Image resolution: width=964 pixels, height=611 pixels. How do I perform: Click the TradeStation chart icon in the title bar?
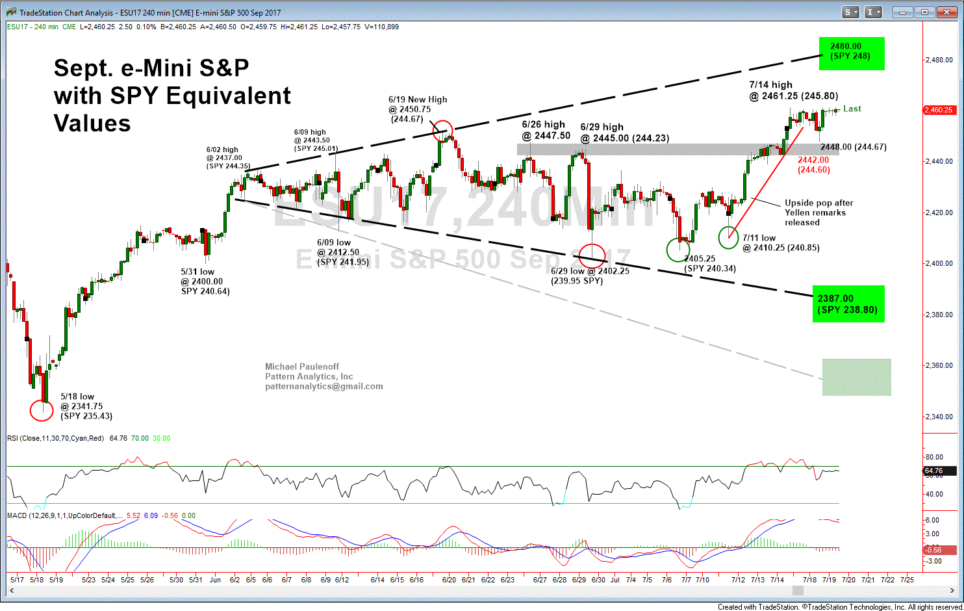[12, 12]
